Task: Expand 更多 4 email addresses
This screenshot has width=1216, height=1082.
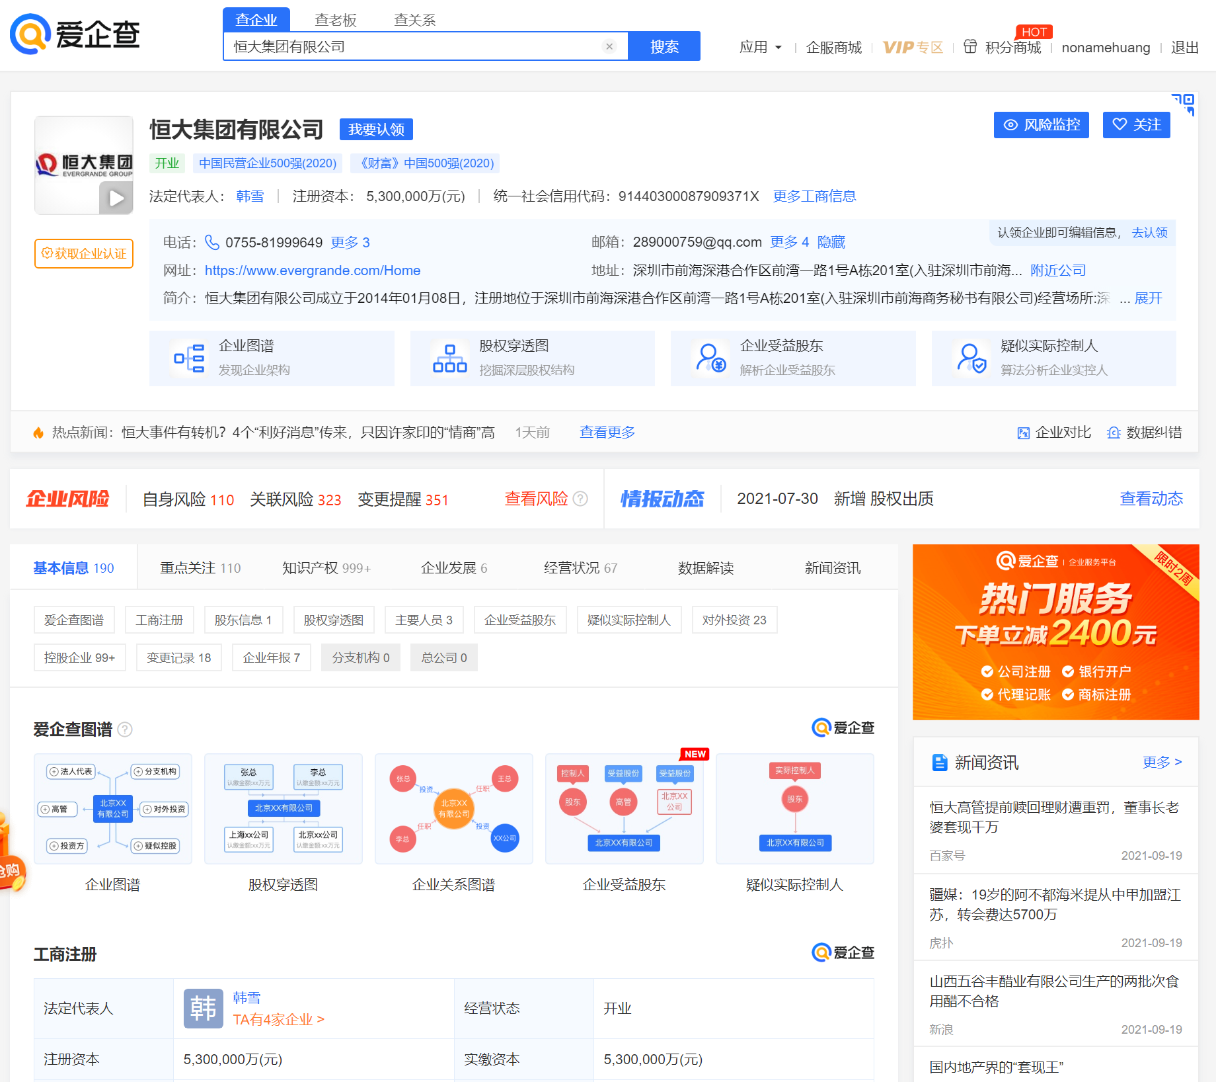Action: (x=789, y=242)
